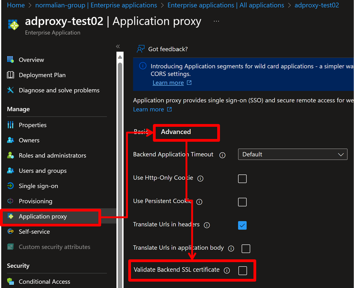Image resolution: width=354 pixels, height=288 pixels.
Task: Open normalian-group Enterprise applications breadcrumb
Action: tap(96, 5)
